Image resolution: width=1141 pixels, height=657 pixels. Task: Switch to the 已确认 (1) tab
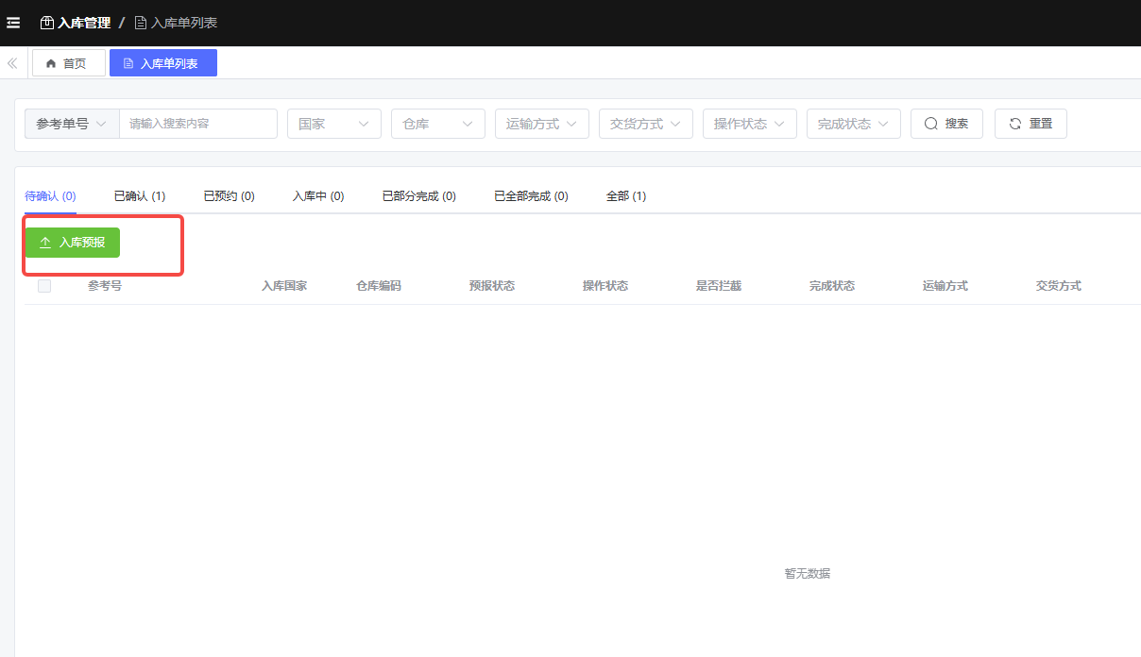pyautogui.click(x=139, y=196)
